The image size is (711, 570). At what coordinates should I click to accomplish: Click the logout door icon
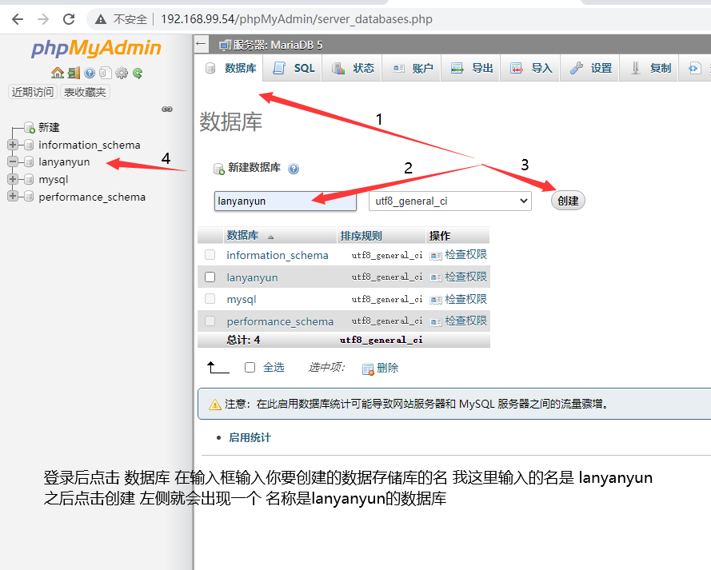[x=74, y=74]
